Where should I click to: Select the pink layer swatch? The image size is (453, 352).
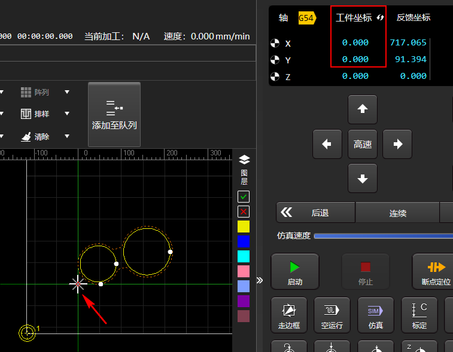[244, 271]
